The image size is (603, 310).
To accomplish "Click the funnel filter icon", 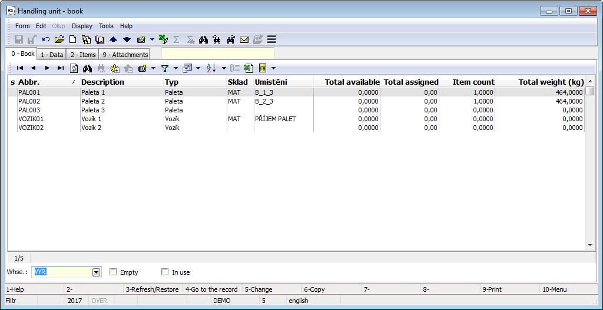I will pos(165,68).
